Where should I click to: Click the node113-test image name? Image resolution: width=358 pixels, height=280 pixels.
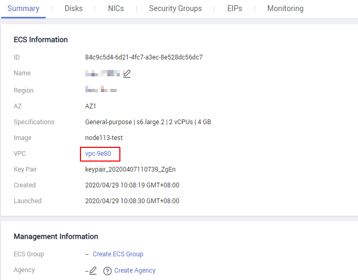pyautogui.click(x=105, y=138)
